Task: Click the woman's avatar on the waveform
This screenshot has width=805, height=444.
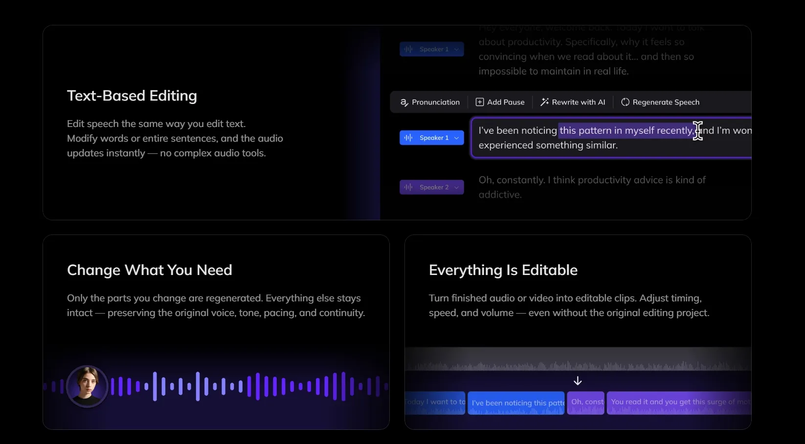Action: coord(87,386)
